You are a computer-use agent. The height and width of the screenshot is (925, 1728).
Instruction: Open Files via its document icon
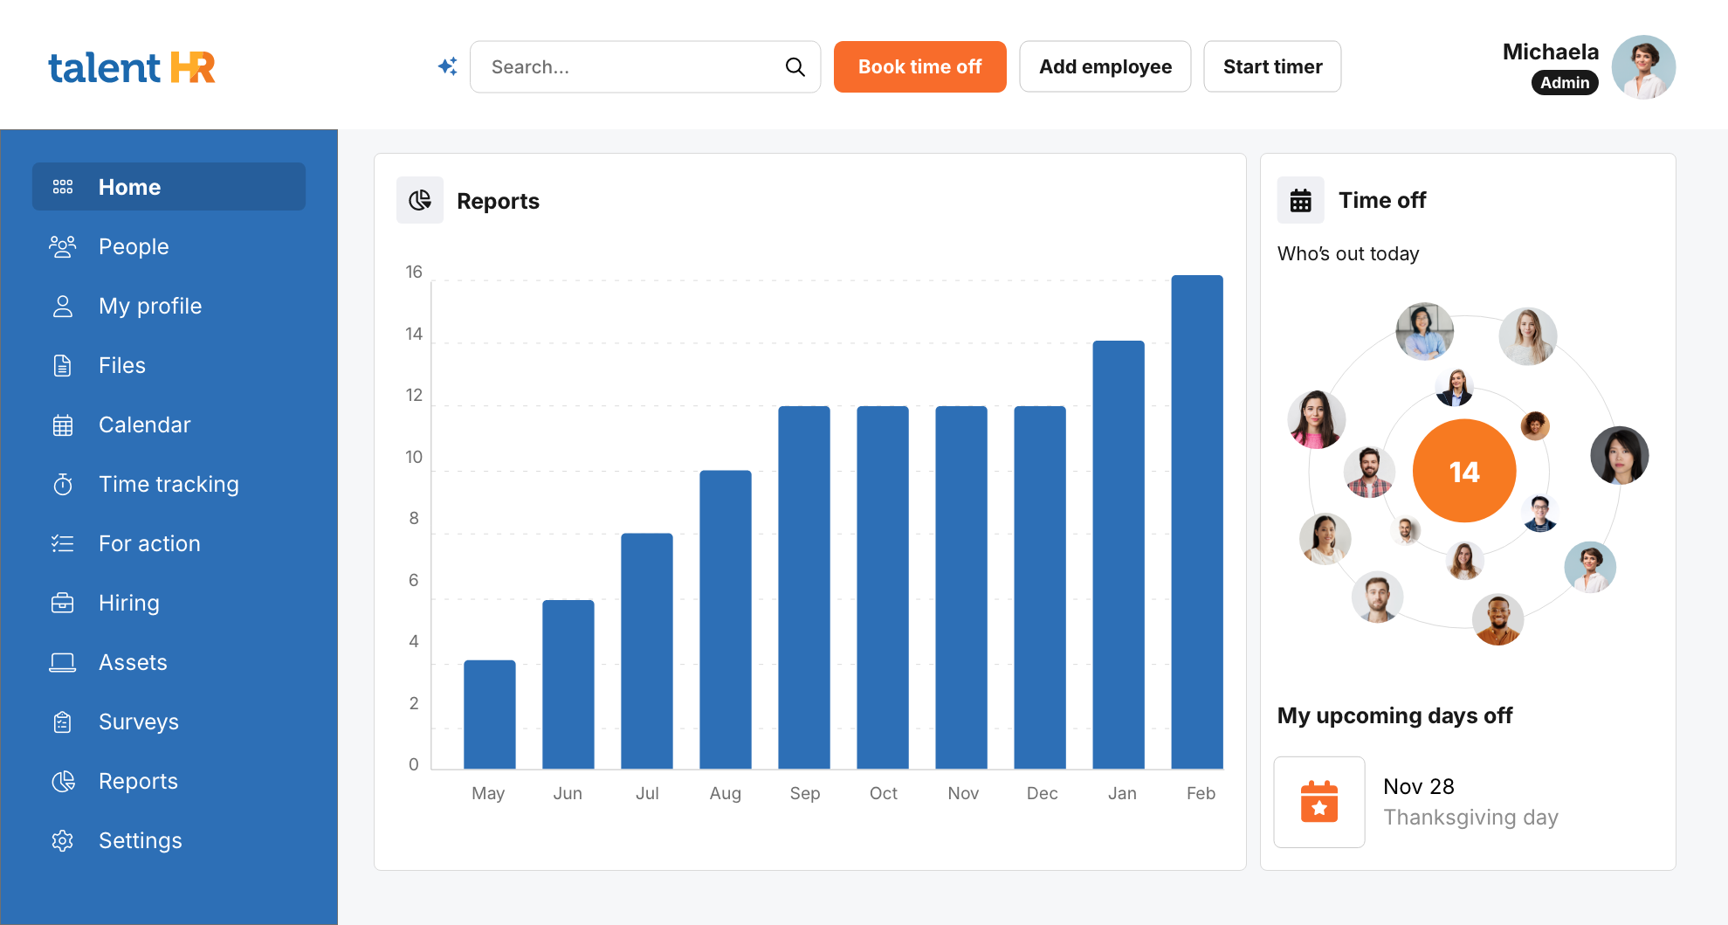pyautogui.click(x=62, y=365)
